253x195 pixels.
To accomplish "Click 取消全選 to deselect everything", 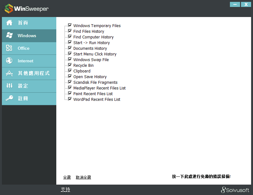I will (x=83, y=177).
